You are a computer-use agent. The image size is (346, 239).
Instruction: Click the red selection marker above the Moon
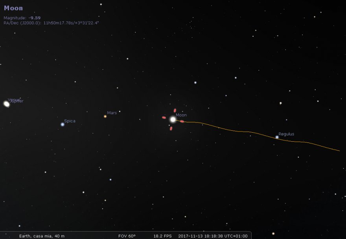click(175, 111)
